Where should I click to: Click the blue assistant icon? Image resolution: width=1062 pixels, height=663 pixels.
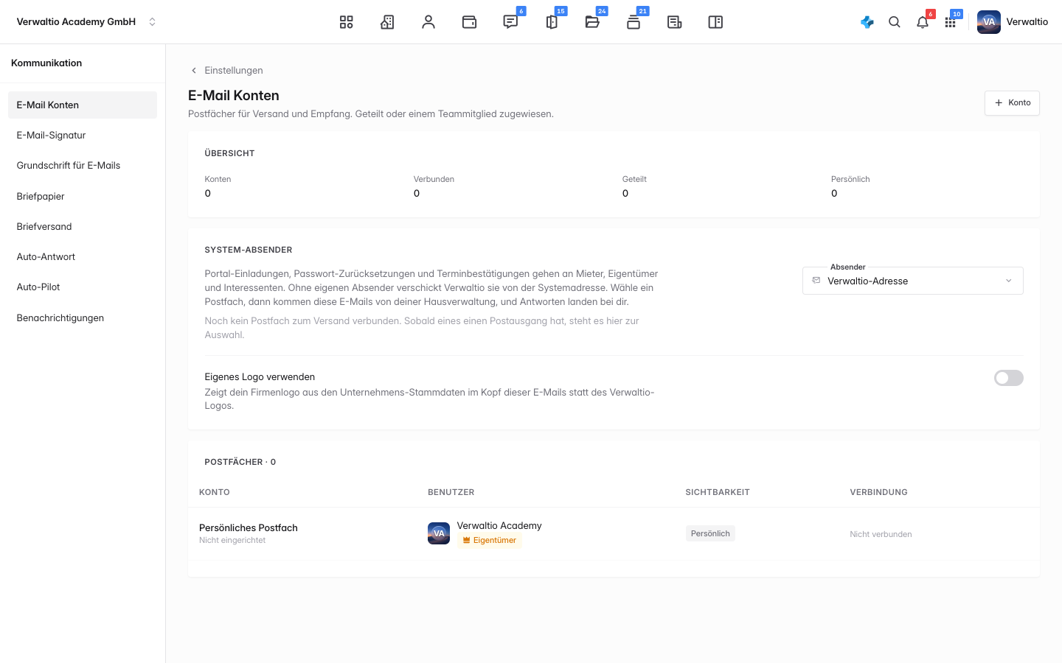(867, 22)
